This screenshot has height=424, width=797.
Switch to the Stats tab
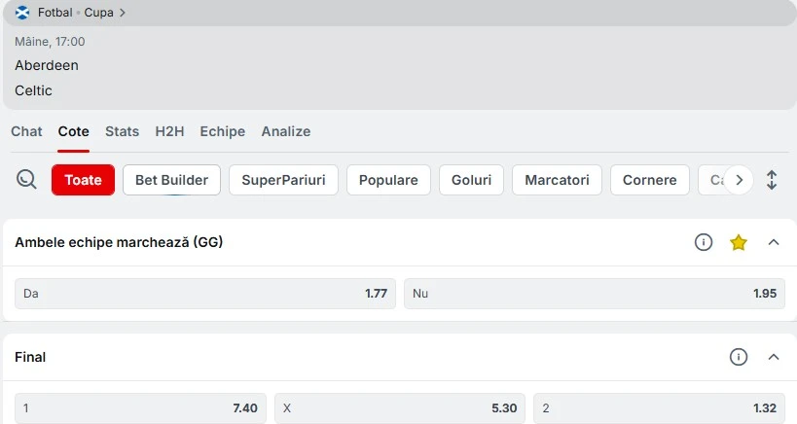122,131
